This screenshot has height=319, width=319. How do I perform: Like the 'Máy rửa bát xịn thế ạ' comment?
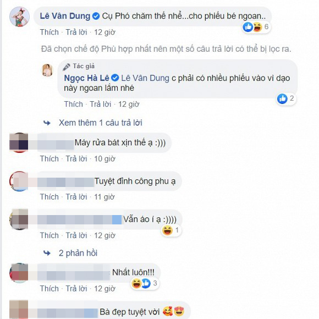click(50, 159)
